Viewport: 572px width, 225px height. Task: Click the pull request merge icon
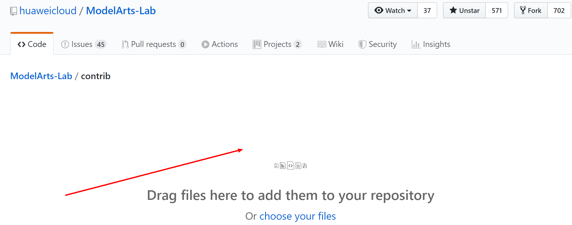(125, 44)
